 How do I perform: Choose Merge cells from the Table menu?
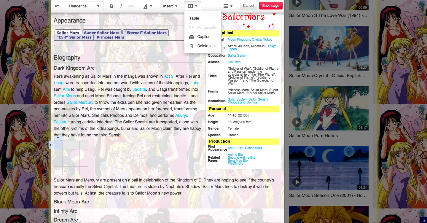[203, 28]
